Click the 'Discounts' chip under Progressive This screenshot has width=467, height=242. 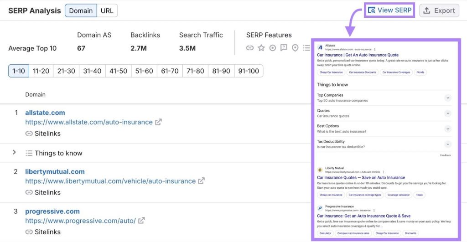(411, 233)
